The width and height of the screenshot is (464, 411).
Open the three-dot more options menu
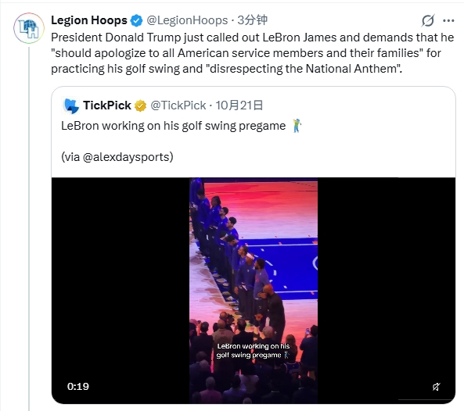[x=448, y=20]
